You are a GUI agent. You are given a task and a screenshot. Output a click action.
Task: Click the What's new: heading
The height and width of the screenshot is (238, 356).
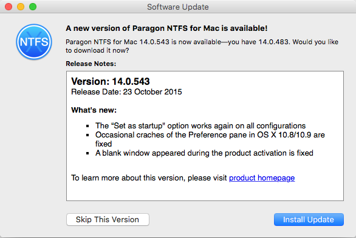pyautogui.click(x=94, y=110)
